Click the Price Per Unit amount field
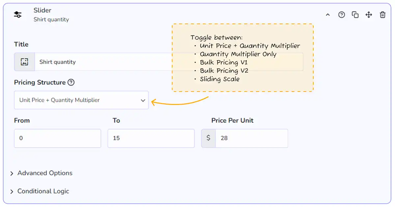This screenshot has height=207, width=395. pos(251,138)
